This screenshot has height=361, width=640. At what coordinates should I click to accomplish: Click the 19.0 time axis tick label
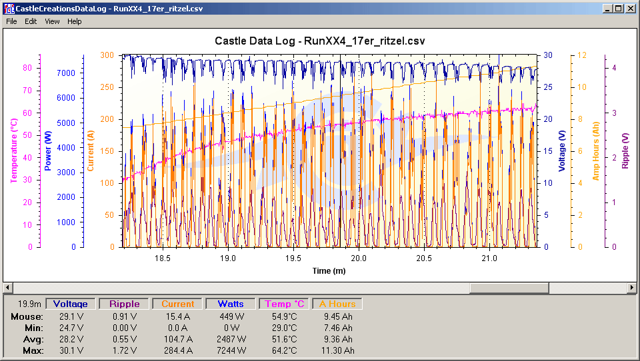[228, 258]
